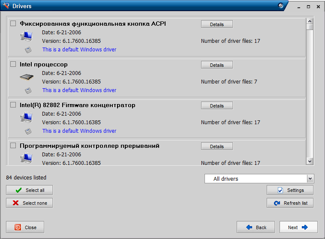Click the Intel(R) 82802 Firmware концентратор title
Screen dimensions: 325x239
[77, 105]
